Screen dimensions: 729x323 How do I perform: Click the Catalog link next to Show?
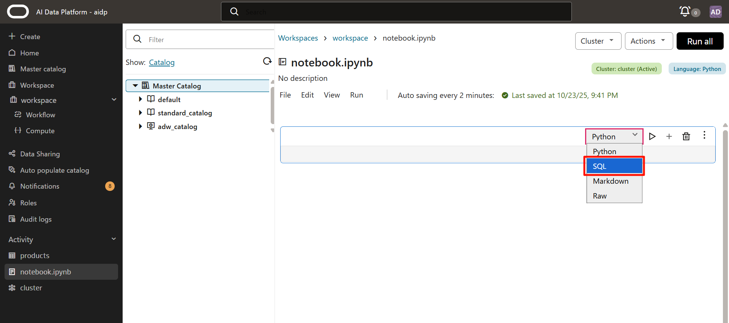click(x=162, y=62)
